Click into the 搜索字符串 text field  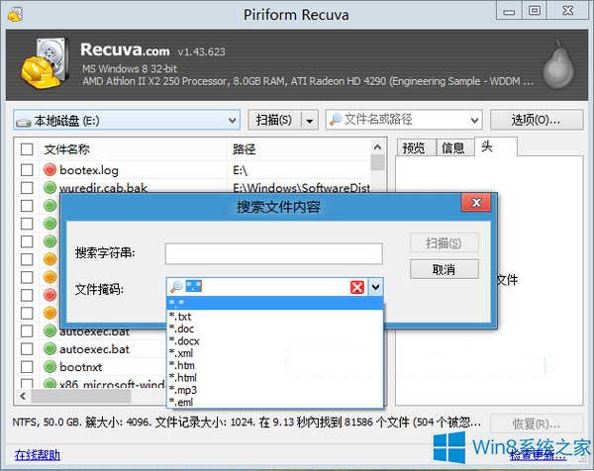(274, 253)
